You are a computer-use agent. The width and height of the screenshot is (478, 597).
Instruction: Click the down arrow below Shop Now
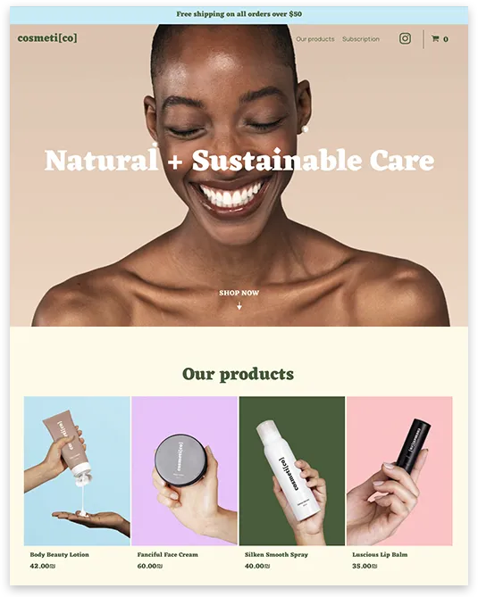pos(239,306)
